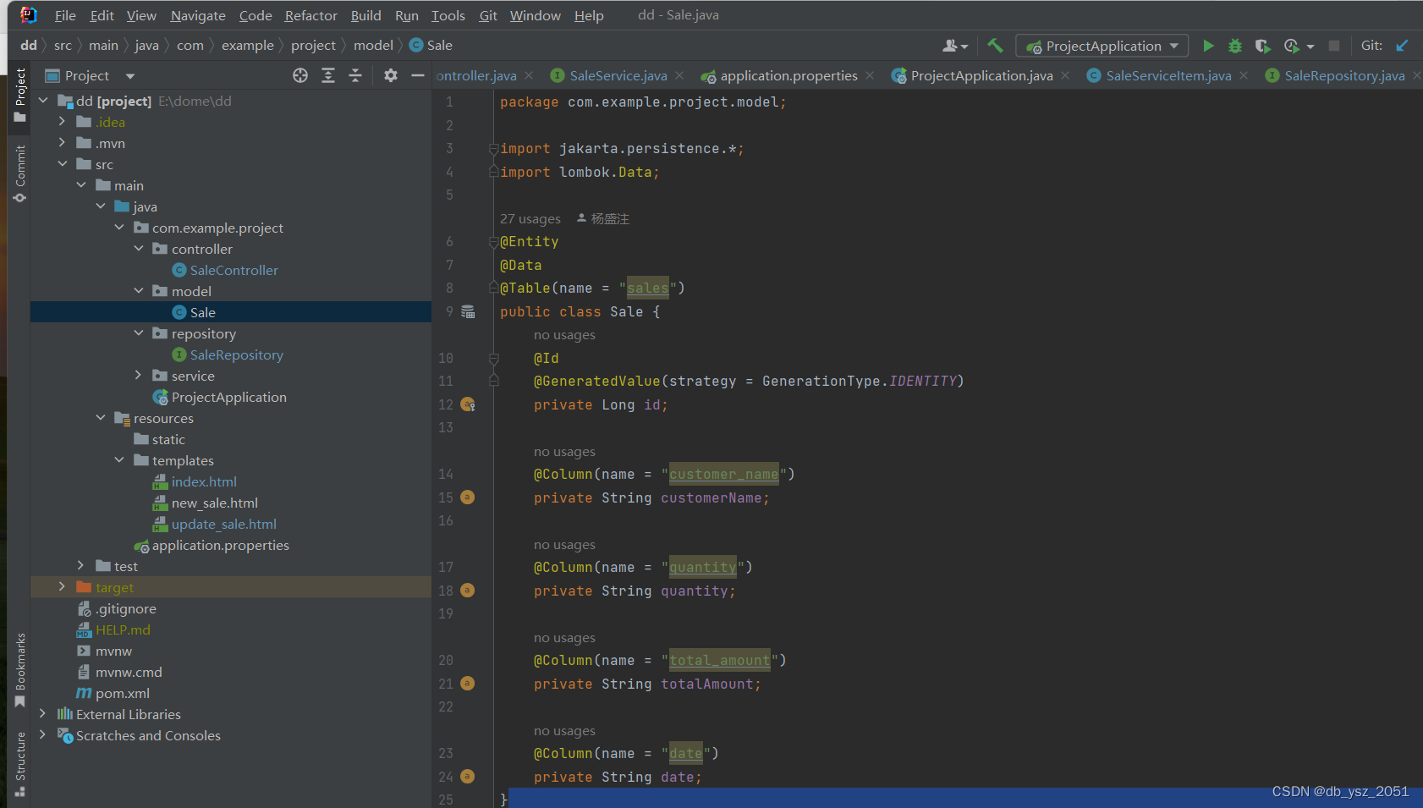Click the green Run button
The height and width of the screenshot is (808, 1423).
(1208, 46)
